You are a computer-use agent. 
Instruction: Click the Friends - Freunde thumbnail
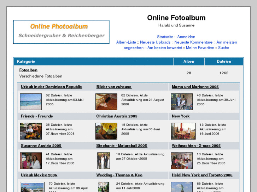click(x=31, y=131)
